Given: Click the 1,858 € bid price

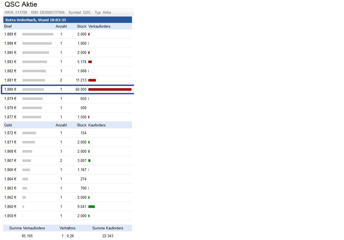Looking at the screenshot, I should (x=10, y=216).
